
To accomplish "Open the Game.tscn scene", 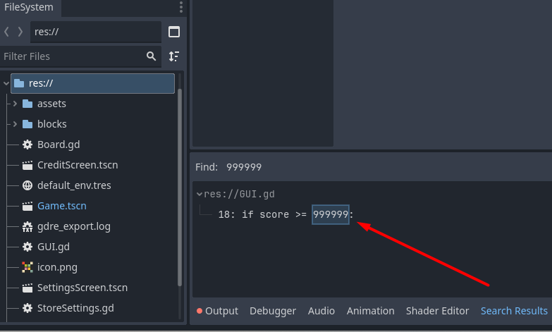I will (x=61, y=206).
